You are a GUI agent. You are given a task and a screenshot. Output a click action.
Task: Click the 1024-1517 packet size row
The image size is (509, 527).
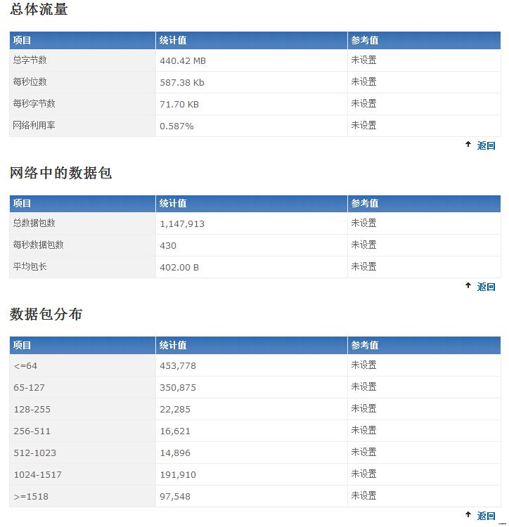(38, 475)
